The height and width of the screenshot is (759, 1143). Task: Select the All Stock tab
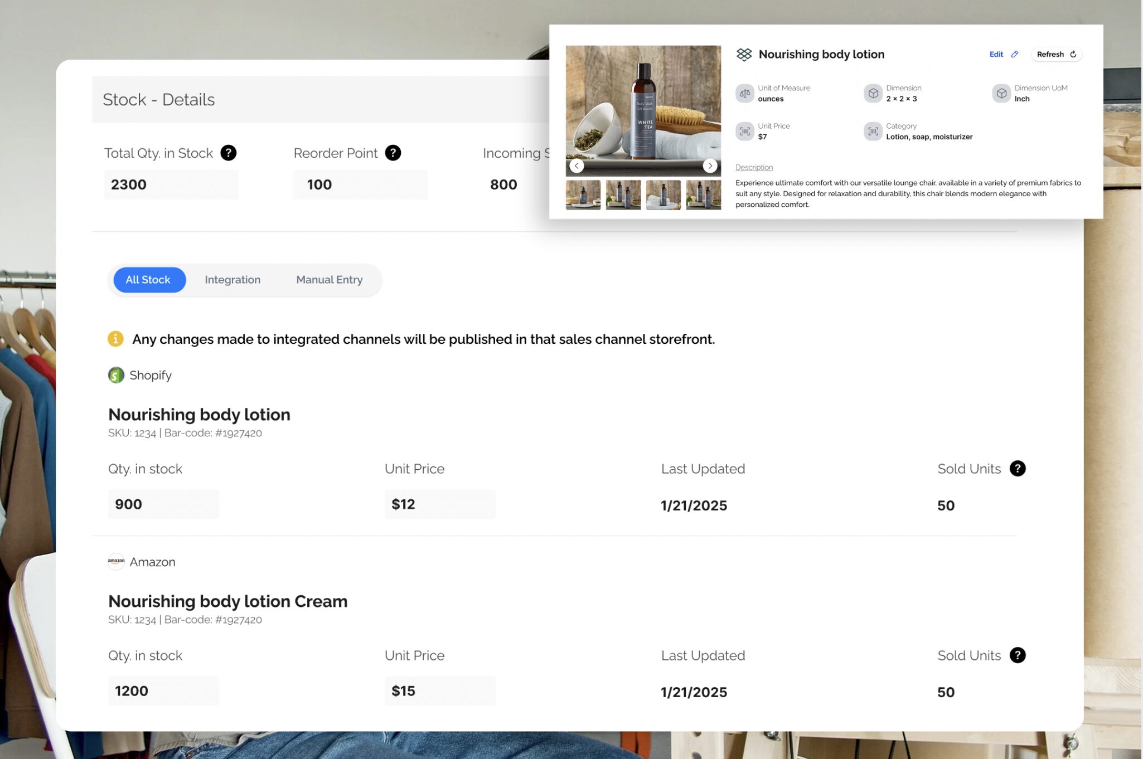pos(149,280)
